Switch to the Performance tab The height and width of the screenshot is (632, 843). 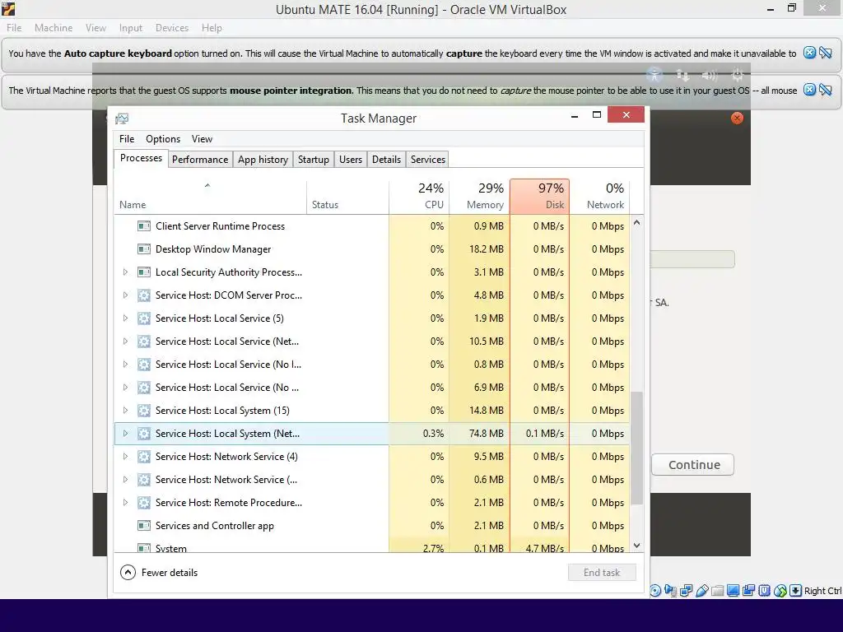(x=200, y=160)
